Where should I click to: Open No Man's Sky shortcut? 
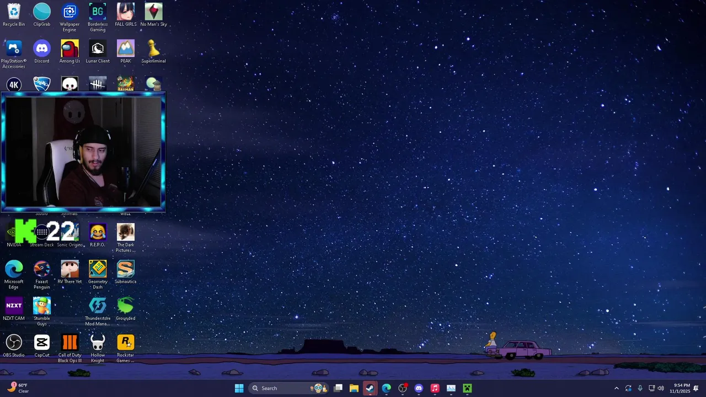(153, 15)
